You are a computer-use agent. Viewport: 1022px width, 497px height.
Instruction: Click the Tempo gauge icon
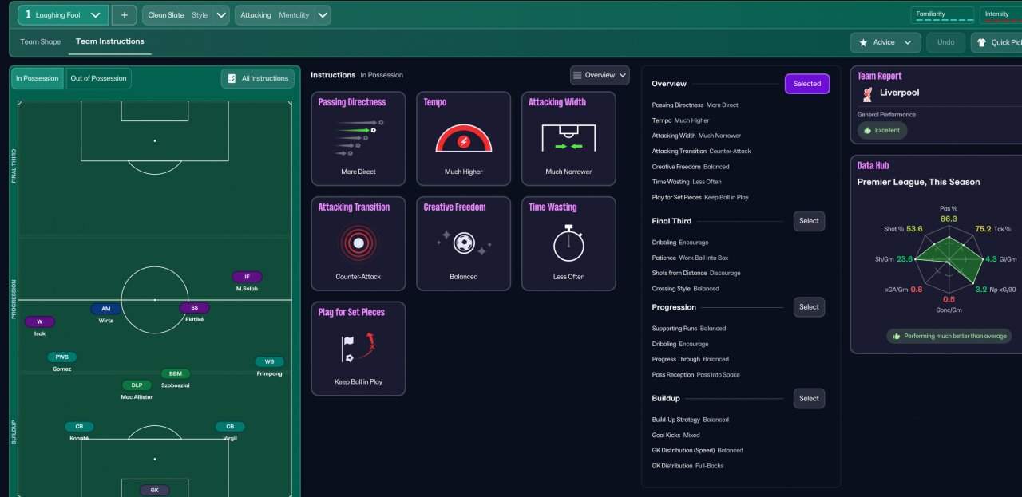pos(463,137)
